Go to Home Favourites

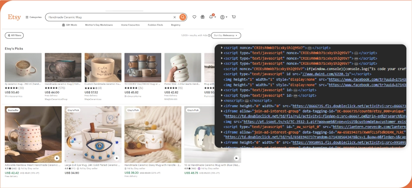tap(130, 25)
